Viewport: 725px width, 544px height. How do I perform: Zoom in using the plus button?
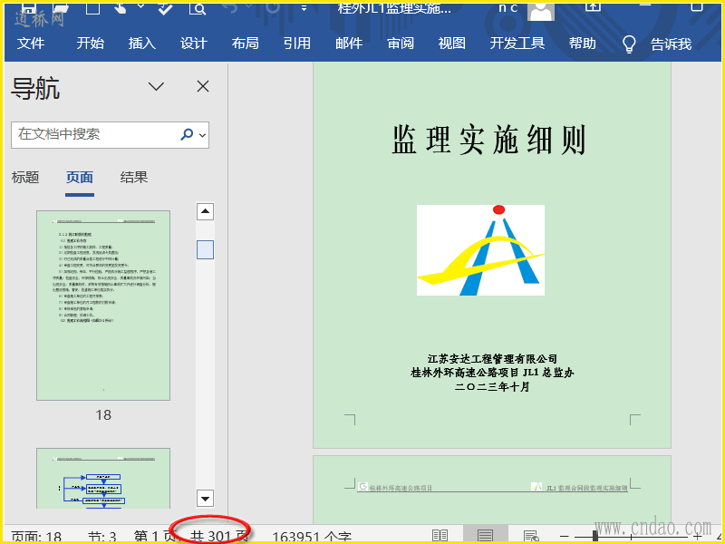point(698,537)
